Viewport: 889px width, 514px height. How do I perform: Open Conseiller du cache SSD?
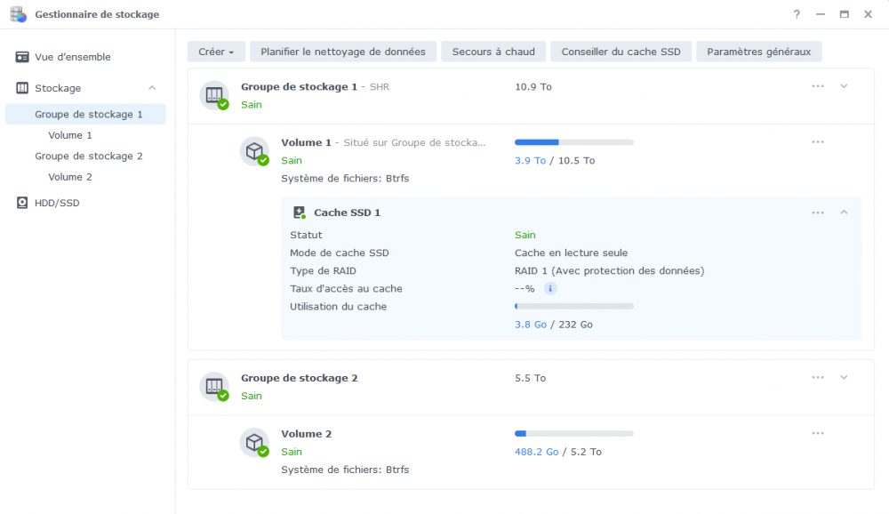coord(621,52)
